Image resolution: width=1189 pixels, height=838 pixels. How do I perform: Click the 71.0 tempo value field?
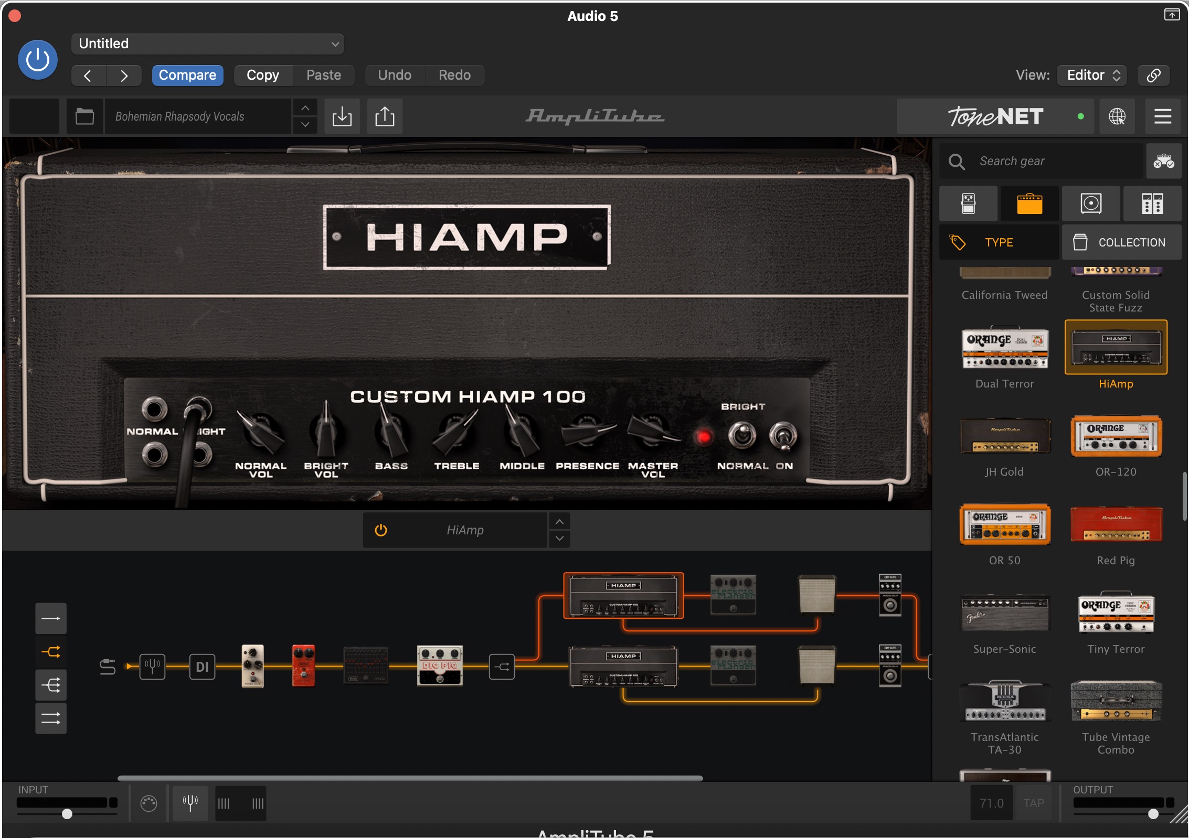(991, 803)
